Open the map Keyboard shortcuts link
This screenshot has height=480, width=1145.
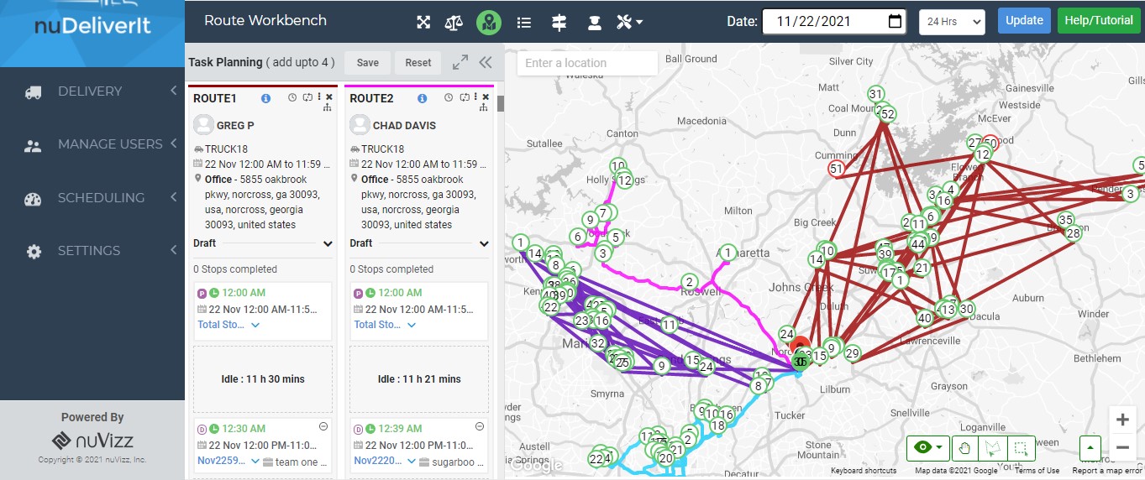(864, 471)
